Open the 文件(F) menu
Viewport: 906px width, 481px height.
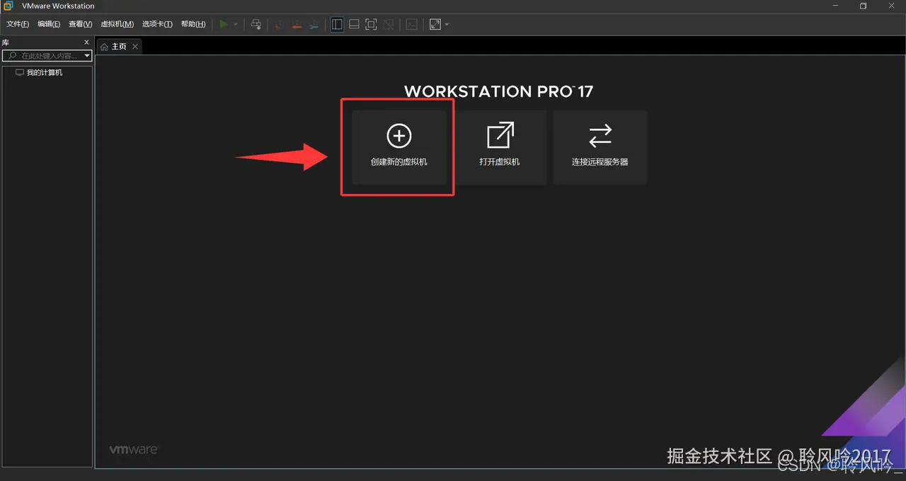(18, 24)
